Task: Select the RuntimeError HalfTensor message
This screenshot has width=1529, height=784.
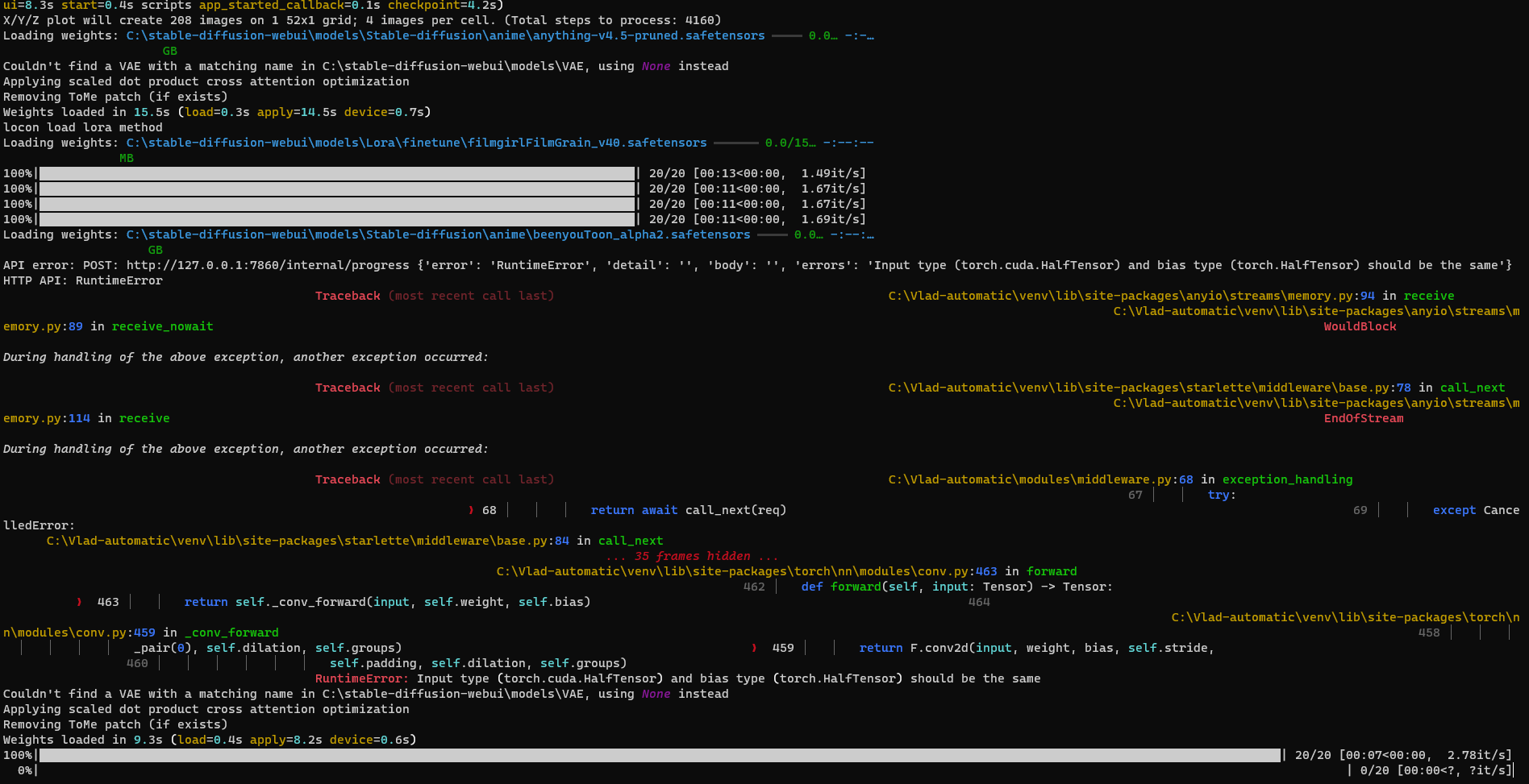Action: (677, 678)
